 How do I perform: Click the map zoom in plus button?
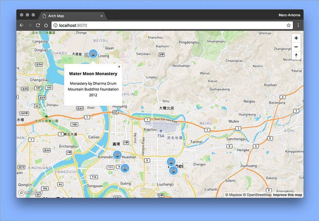pos(296,38)
